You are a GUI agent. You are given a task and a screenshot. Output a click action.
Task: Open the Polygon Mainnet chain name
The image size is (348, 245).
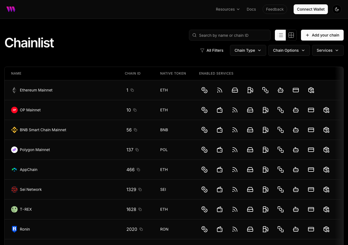click(x=35, y=150)
